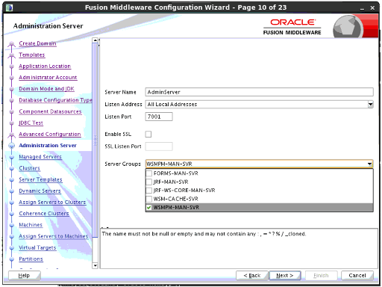Go to Advanced Configuration step
Image resolution: width=382 pixels, height=287 pixels.
click(50, 134)
